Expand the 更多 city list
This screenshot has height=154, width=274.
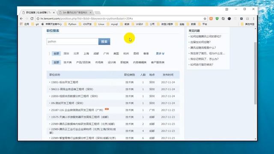click(x=160, y=53)
